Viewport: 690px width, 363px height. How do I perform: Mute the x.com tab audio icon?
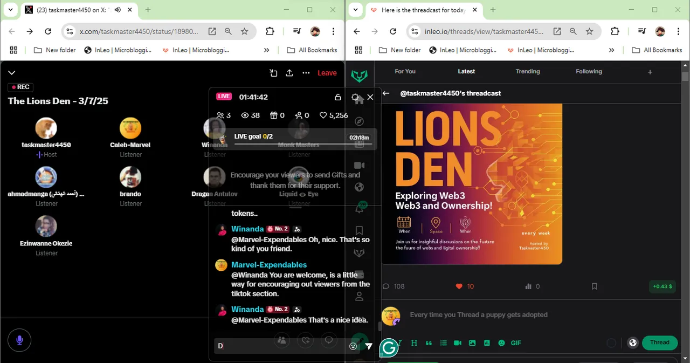tap(118, 10)
